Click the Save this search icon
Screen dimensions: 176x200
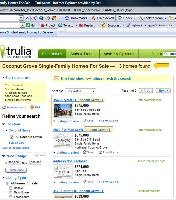pos(4,107)
